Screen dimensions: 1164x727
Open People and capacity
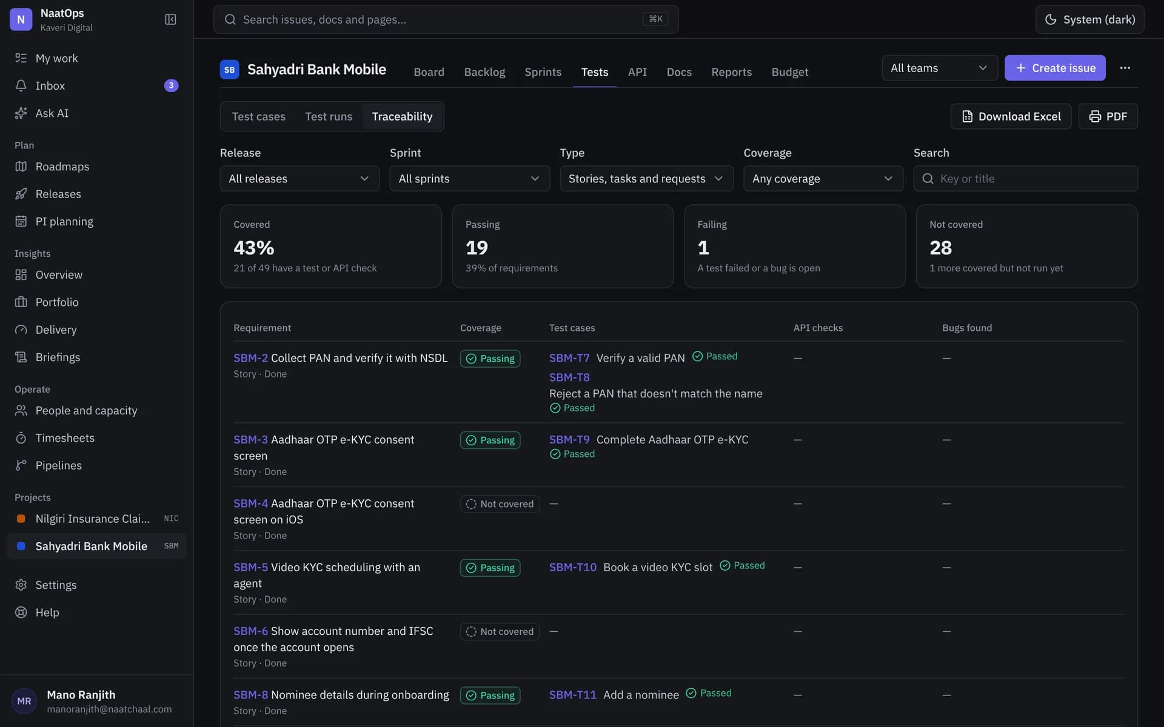(x=97, y=410)
